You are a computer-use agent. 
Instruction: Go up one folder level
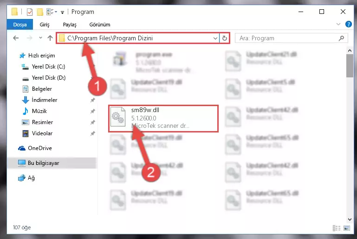pos(50,38)
